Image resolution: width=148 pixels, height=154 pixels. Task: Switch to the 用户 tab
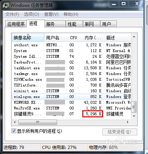pyautogui.click(x=108, y=24)
